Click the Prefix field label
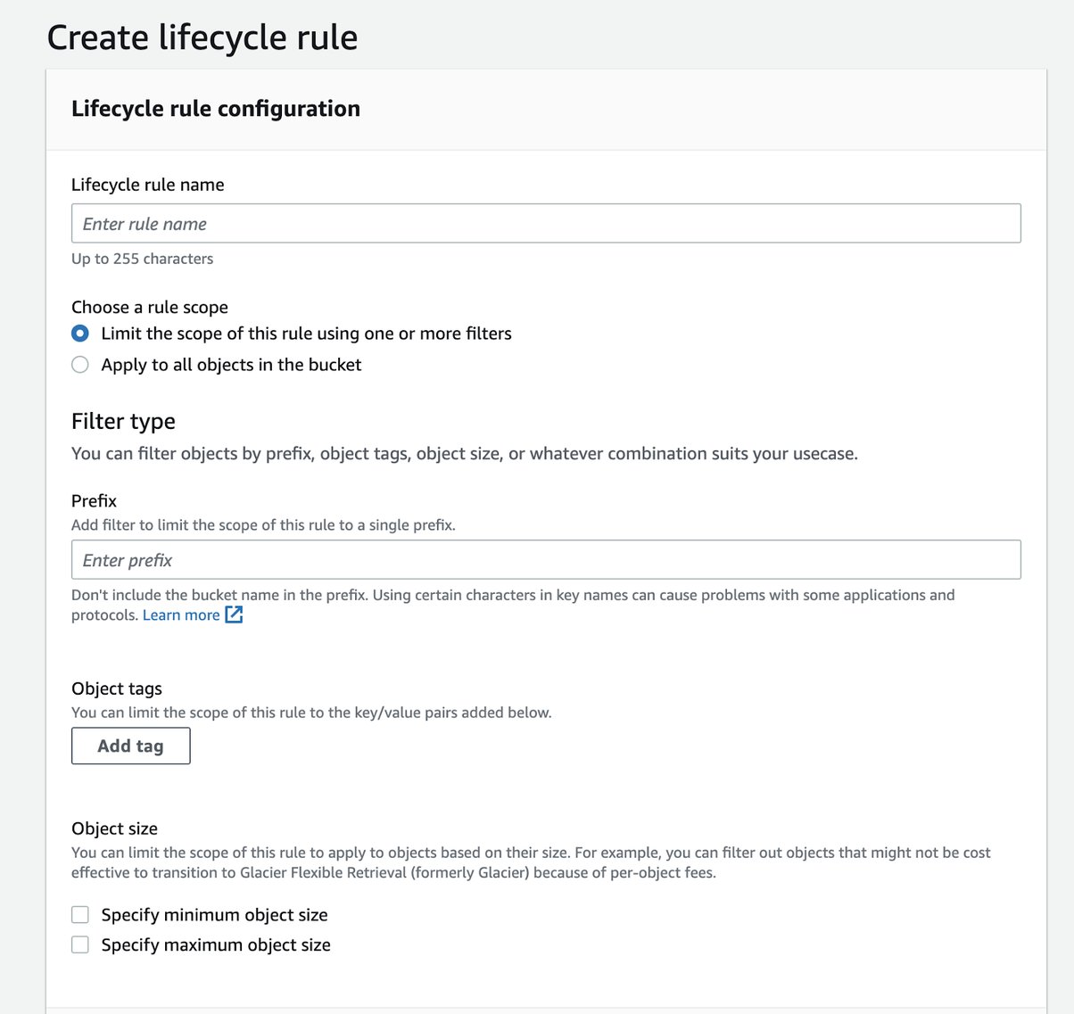The height and width of the screenshot is (1014, 1074). click(93, 500)
